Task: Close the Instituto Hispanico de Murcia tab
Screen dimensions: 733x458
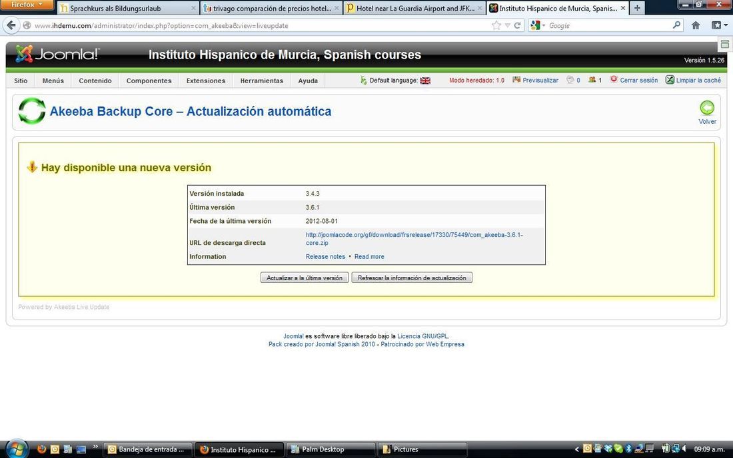Action: [x=622, y=8]
